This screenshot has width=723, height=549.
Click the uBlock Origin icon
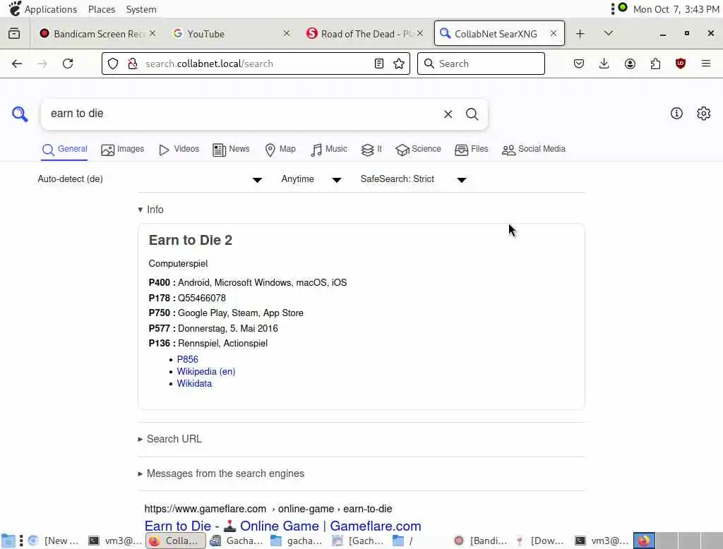click(x=681, y=64)
